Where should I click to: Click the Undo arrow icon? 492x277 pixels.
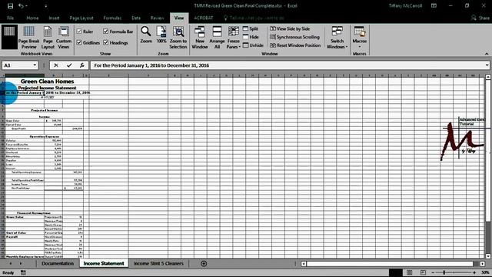pyautogui.click(x=21, y=5)
